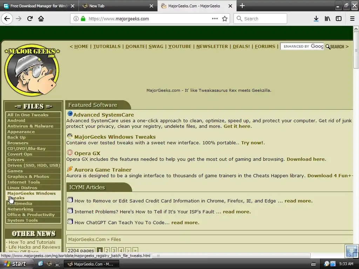Toggle the sidebar view icon
Image resolution: width=359 pixels, height=269 pixels.
pyautogui.click(x=339, y=19)
